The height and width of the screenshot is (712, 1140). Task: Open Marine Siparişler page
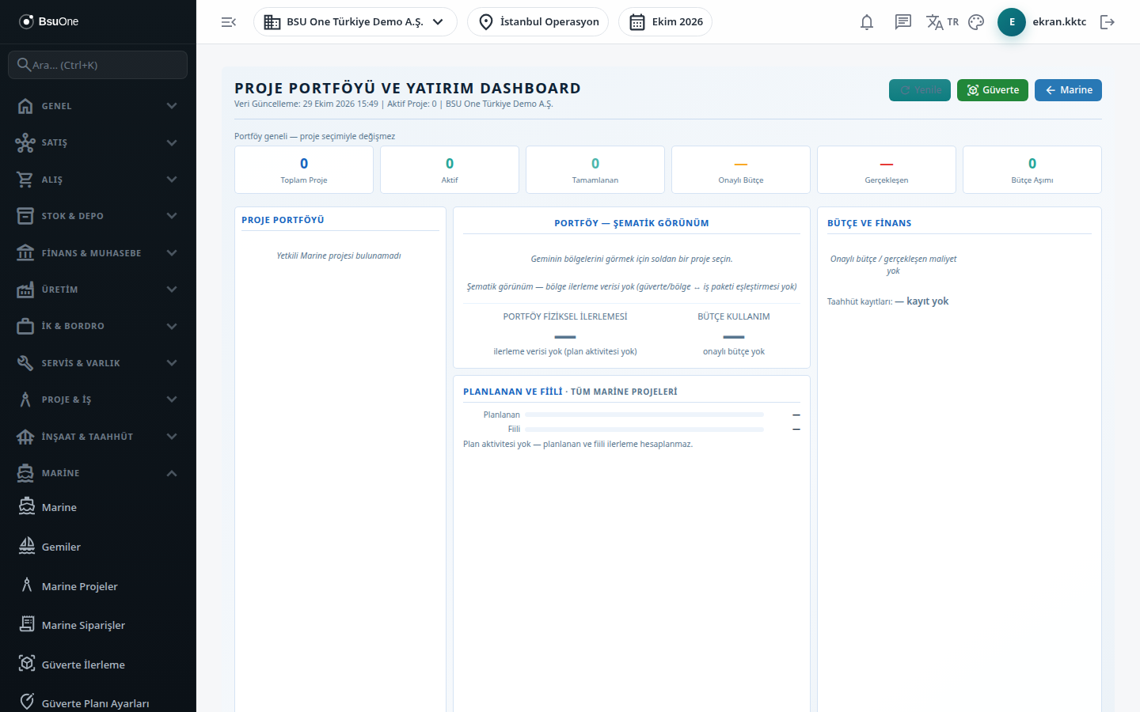tap(98, 625)
